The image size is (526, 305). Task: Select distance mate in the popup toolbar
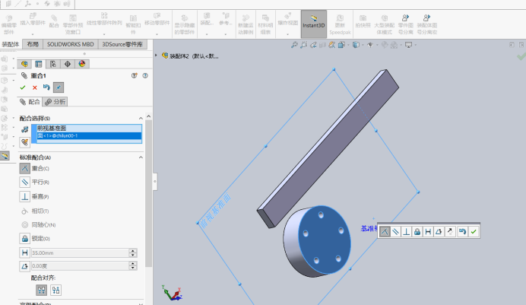[428, 231]
